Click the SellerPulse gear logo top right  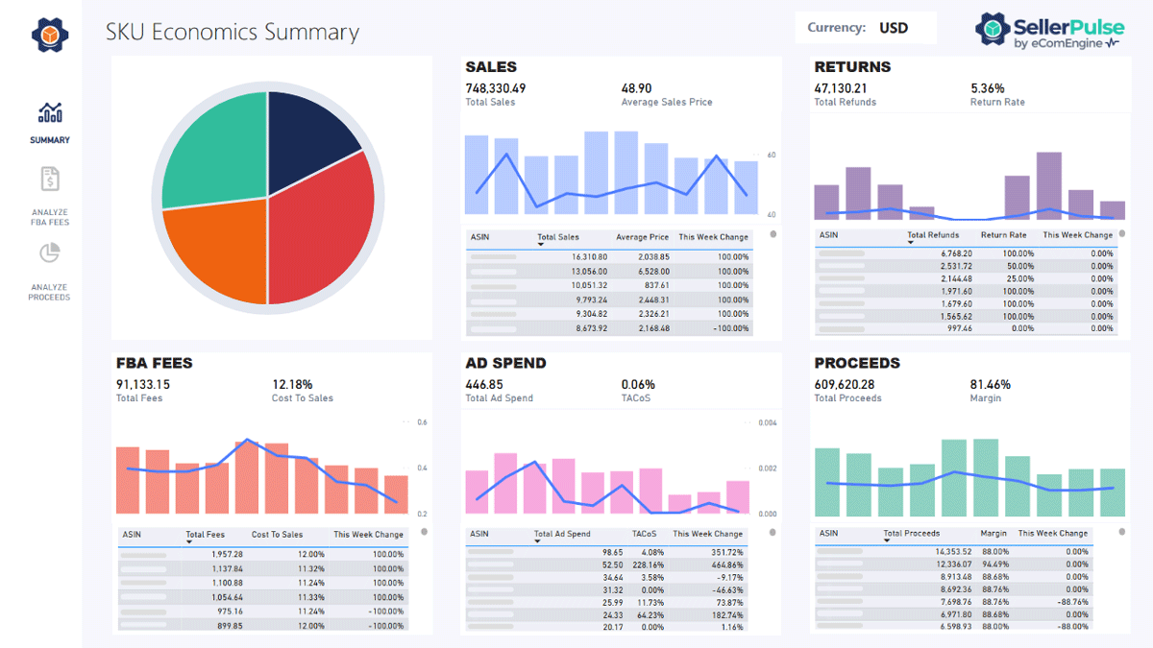point(991,28)
